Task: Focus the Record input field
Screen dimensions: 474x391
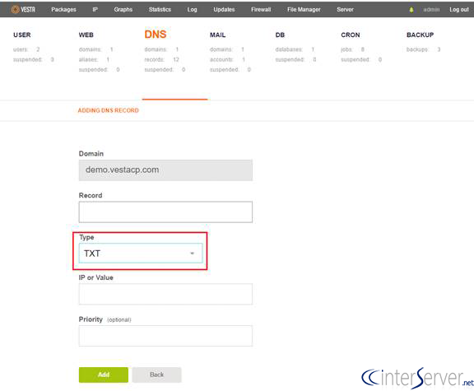Action: (x=165, y=212)
